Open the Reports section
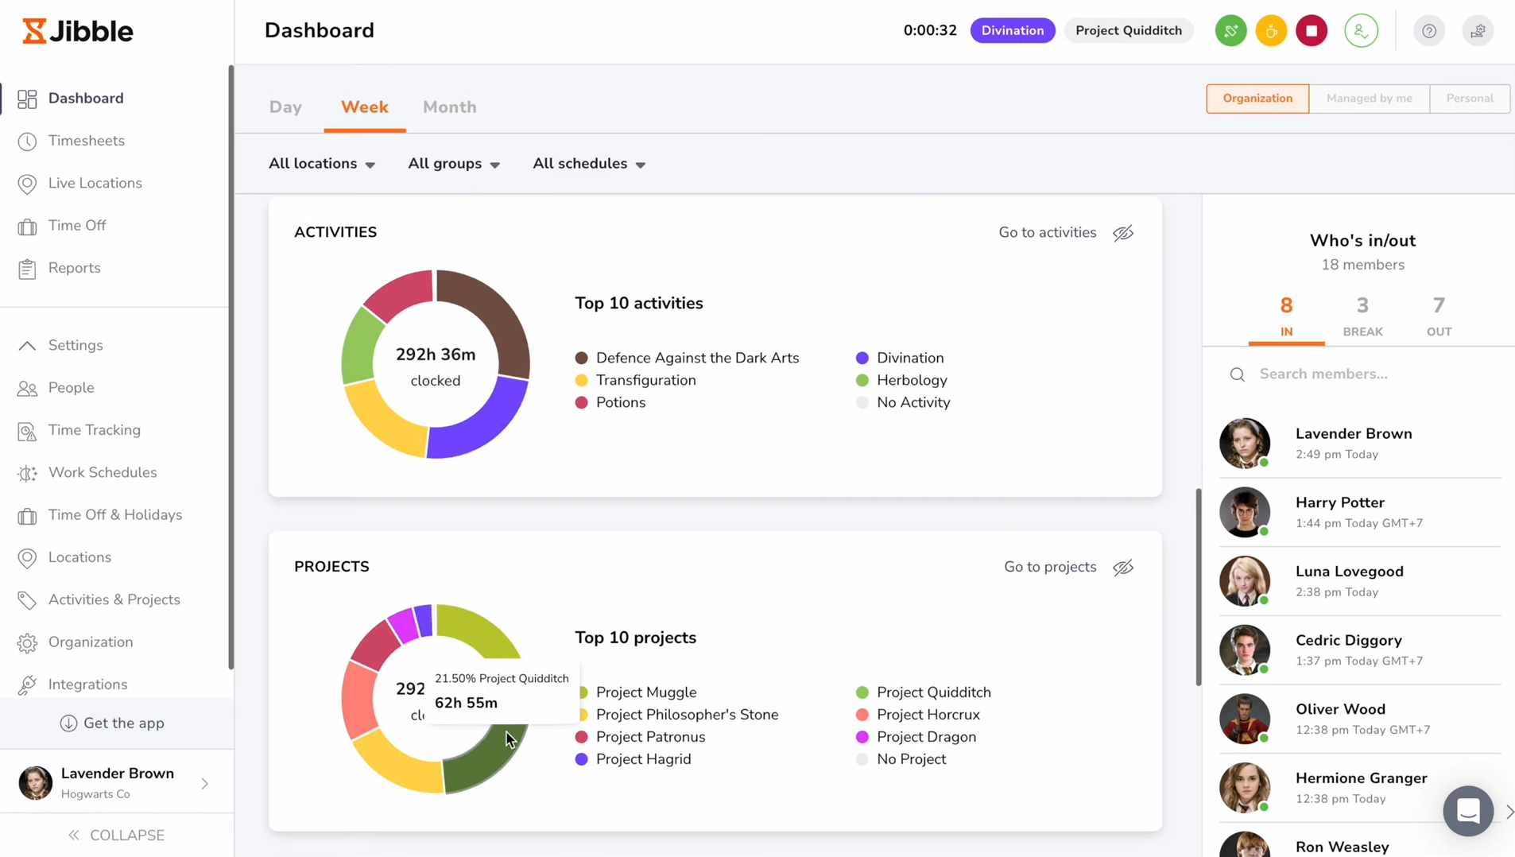Image resolution: width=1515 pixels, height=857 pixels. [x=74, y=268]
